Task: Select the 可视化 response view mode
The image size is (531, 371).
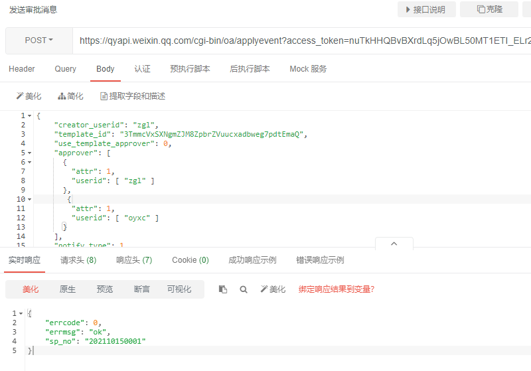Action: [x=179, y=289]
